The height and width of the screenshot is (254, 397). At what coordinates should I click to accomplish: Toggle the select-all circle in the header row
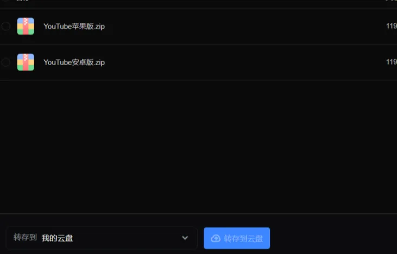click(5, 1)
